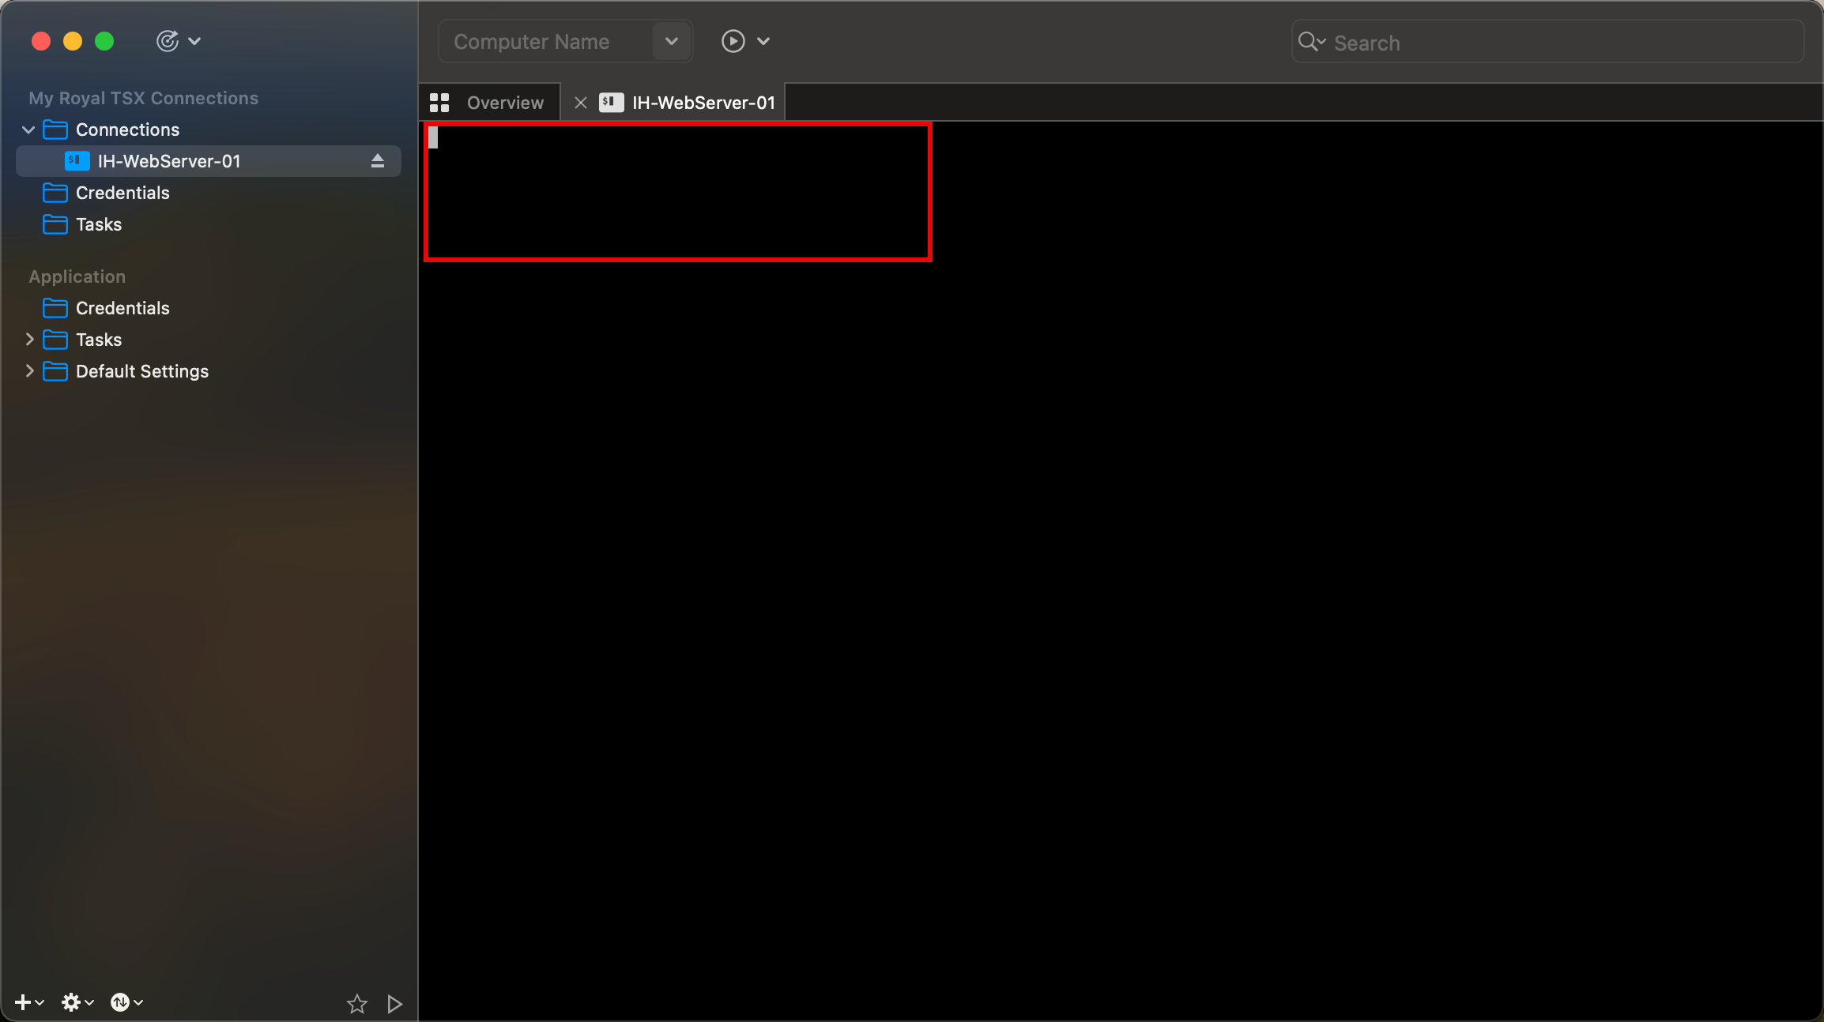Viewport: 1824px width, 1022px height.
Task: Click the plus Add icon at bottom-left
Action: click(x=23, y=1002)
